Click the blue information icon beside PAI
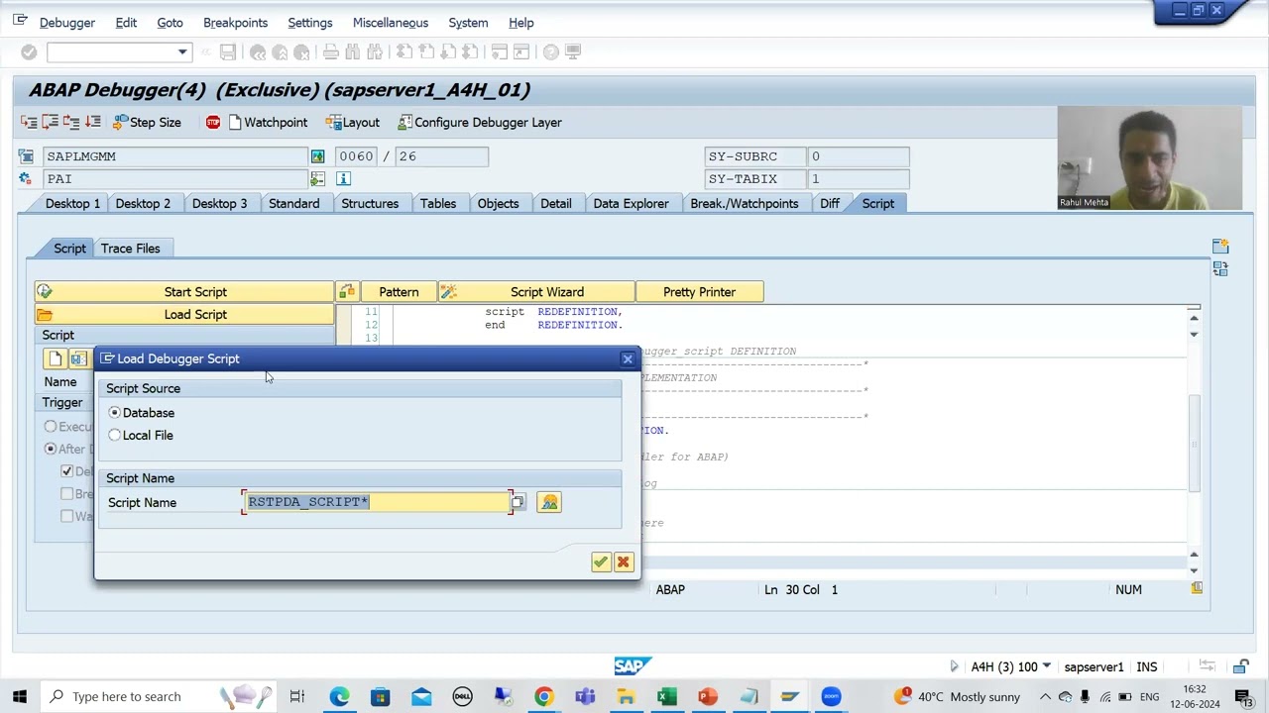 343,179
